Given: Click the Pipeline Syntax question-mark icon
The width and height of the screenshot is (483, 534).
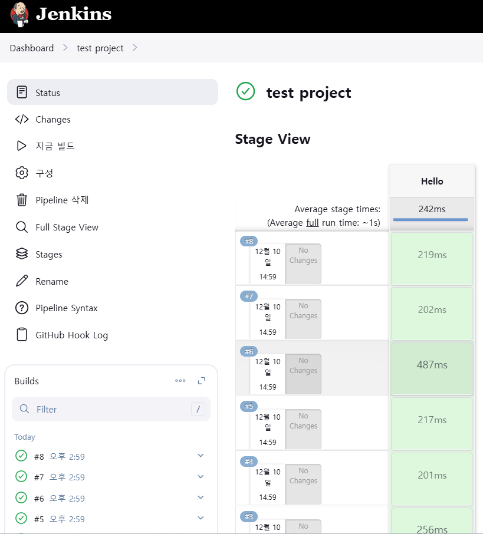Looking at the screenshot, I should tap(22, 308).
